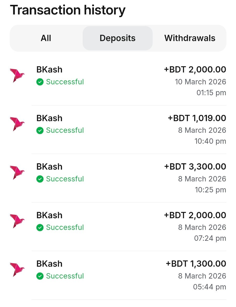Click green success checkmark on 10 March deposit
This screenshot has width=236, height=307.
click(x=40, y=82)
